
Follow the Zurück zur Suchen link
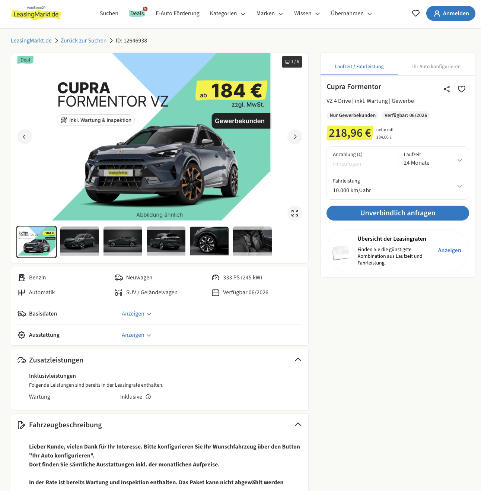click(84, 41)
